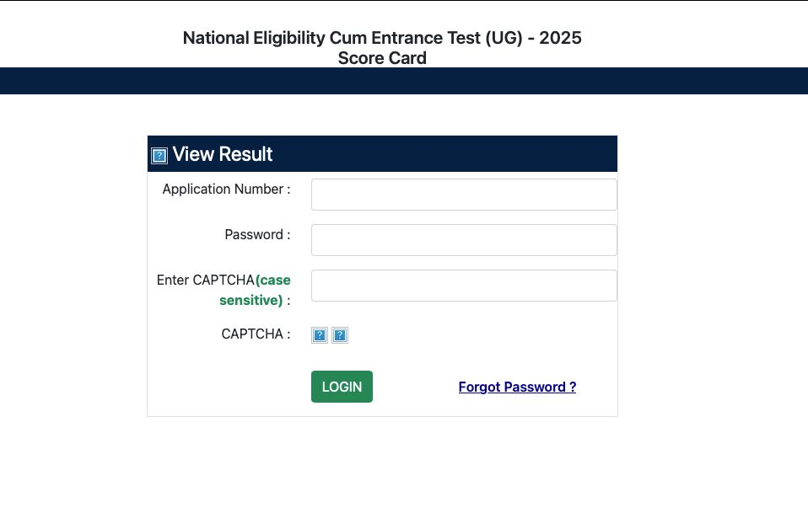Click the first broken CAPTCHA image
The image size is (808, 513).
pyautogui.click(x=320, y=335)
